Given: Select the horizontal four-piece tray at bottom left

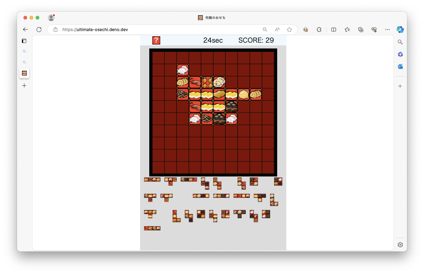Looking at the screenshot, I should click(152, 228).
